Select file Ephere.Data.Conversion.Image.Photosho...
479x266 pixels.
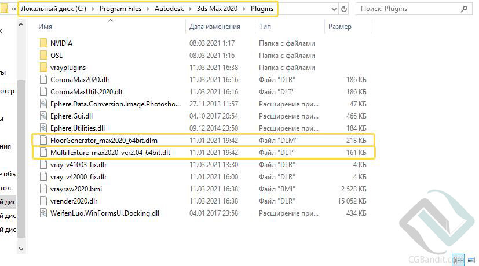pos(115,104)
